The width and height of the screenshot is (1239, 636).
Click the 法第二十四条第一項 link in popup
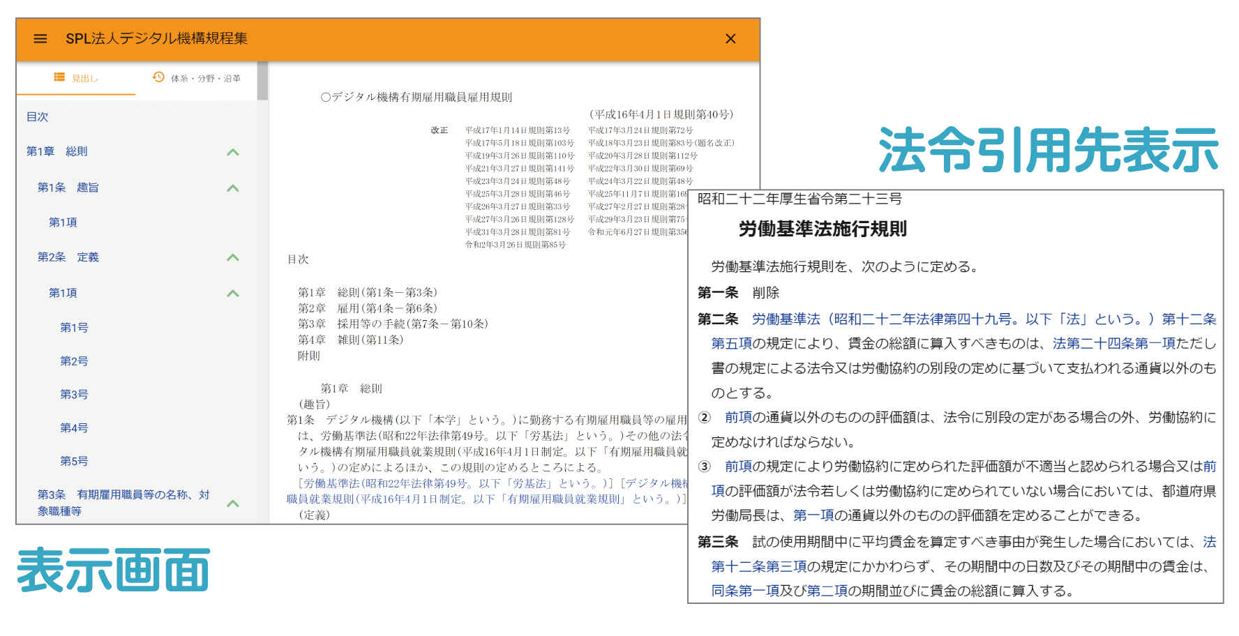click(1113, 343)
